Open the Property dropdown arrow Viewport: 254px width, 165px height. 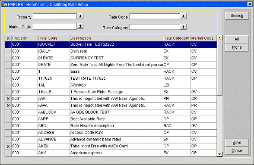click(80, 16)
